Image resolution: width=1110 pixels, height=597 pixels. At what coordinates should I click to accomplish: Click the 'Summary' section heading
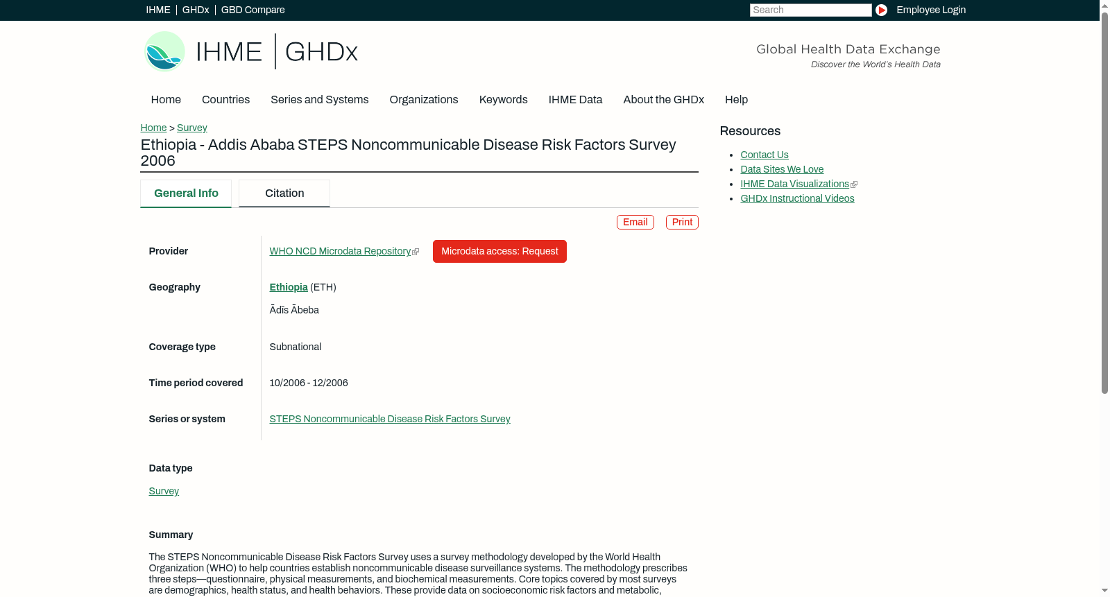(171, 535)
